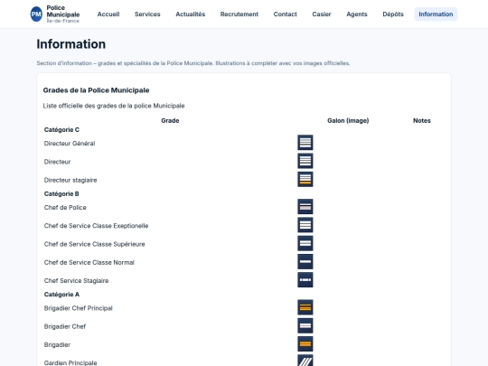Click Chef de Service Classe Normal text

89,263
